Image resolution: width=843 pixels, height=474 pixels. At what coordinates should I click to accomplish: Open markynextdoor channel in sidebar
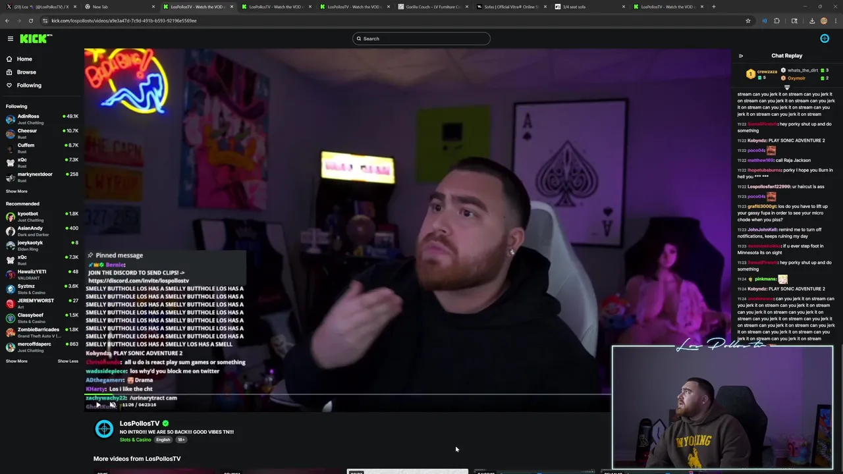(41, 177)
